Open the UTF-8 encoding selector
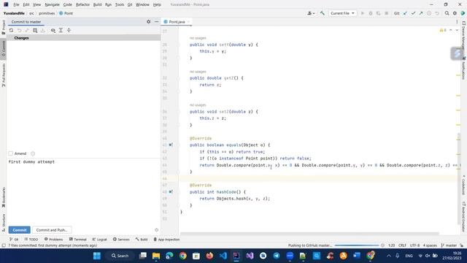The image size is (467, 263). click(x=414, y=245)
